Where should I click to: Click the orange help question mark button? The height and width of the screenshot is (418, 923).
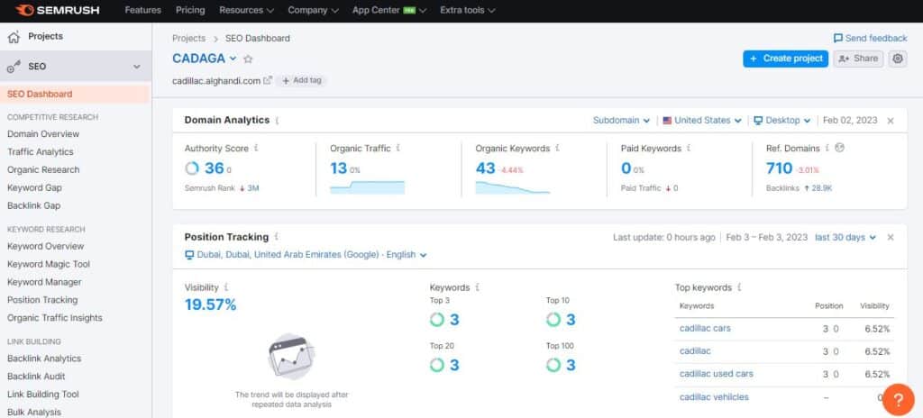pos(899,400)
